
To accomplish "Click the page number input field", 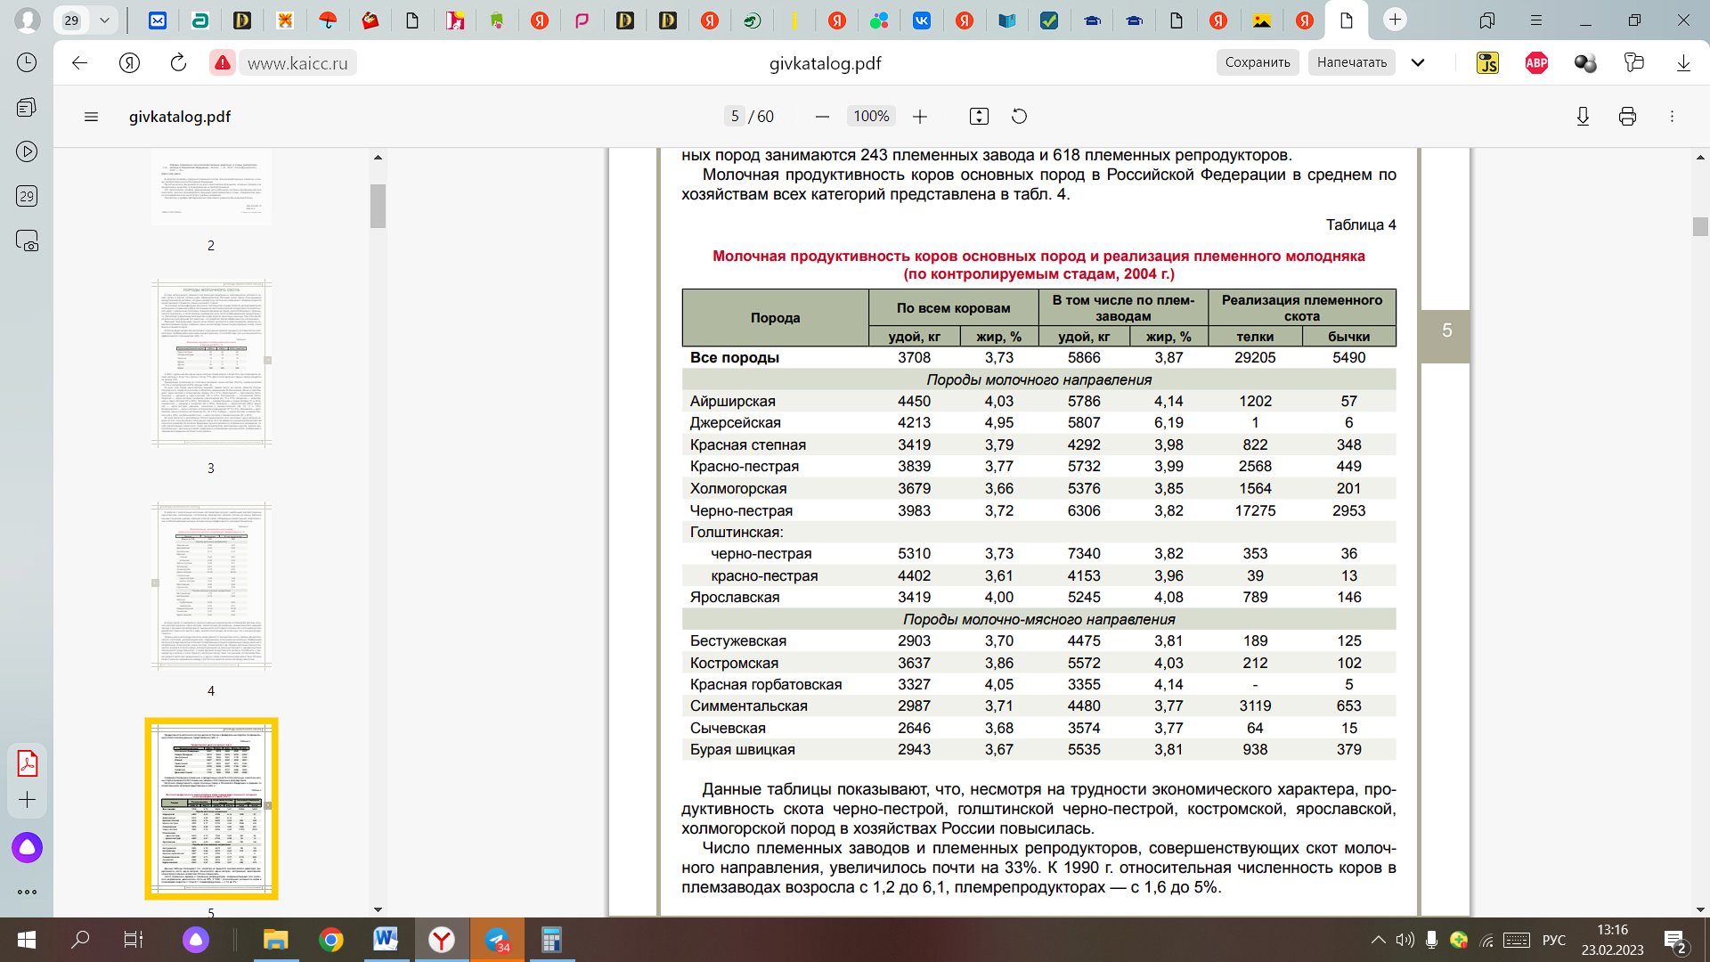I will click(735, 117).
